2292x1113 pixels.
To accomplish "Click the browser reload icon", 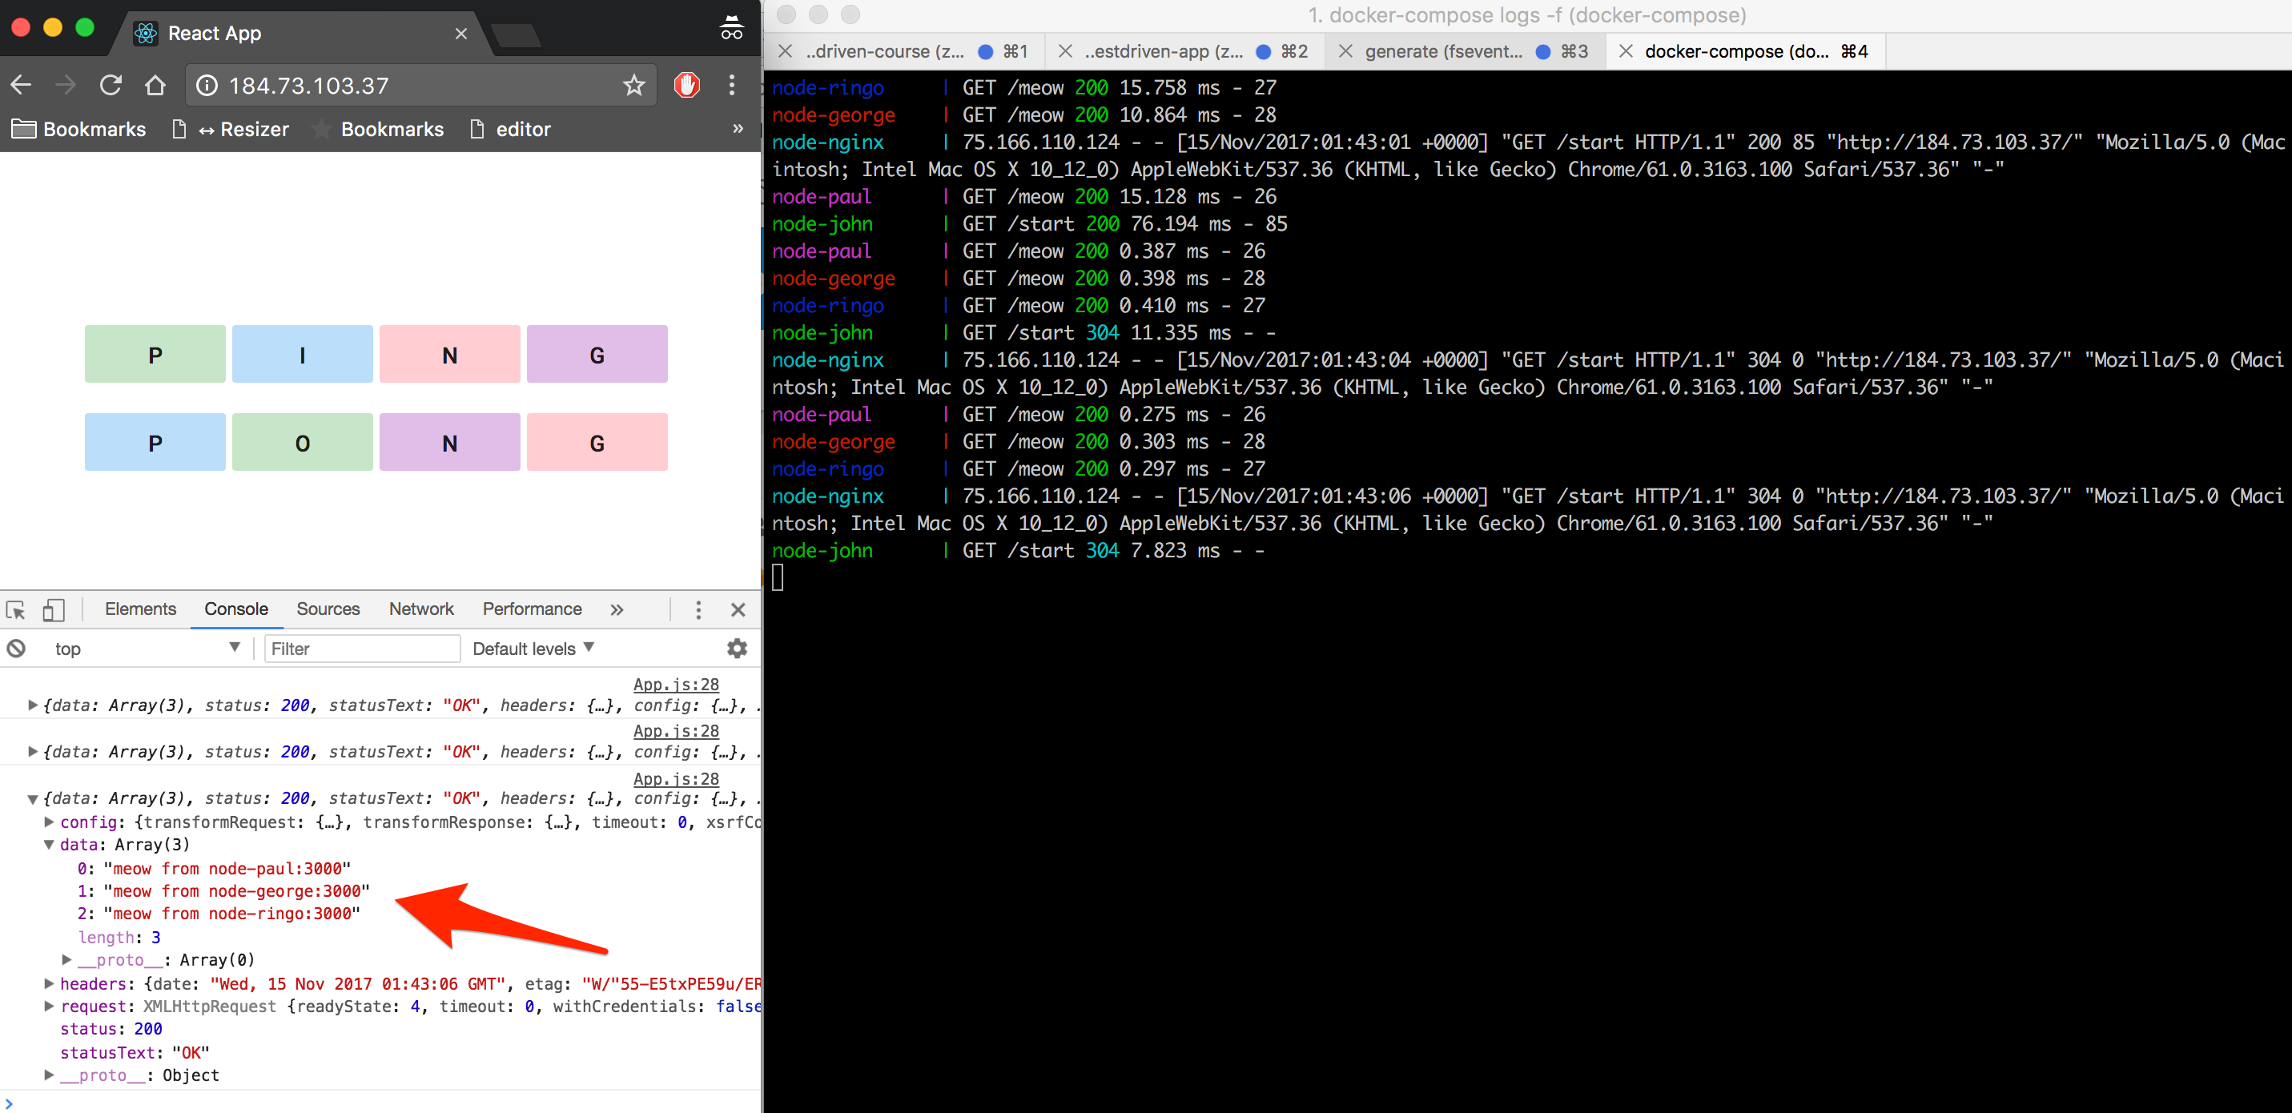I will point(111,86).
